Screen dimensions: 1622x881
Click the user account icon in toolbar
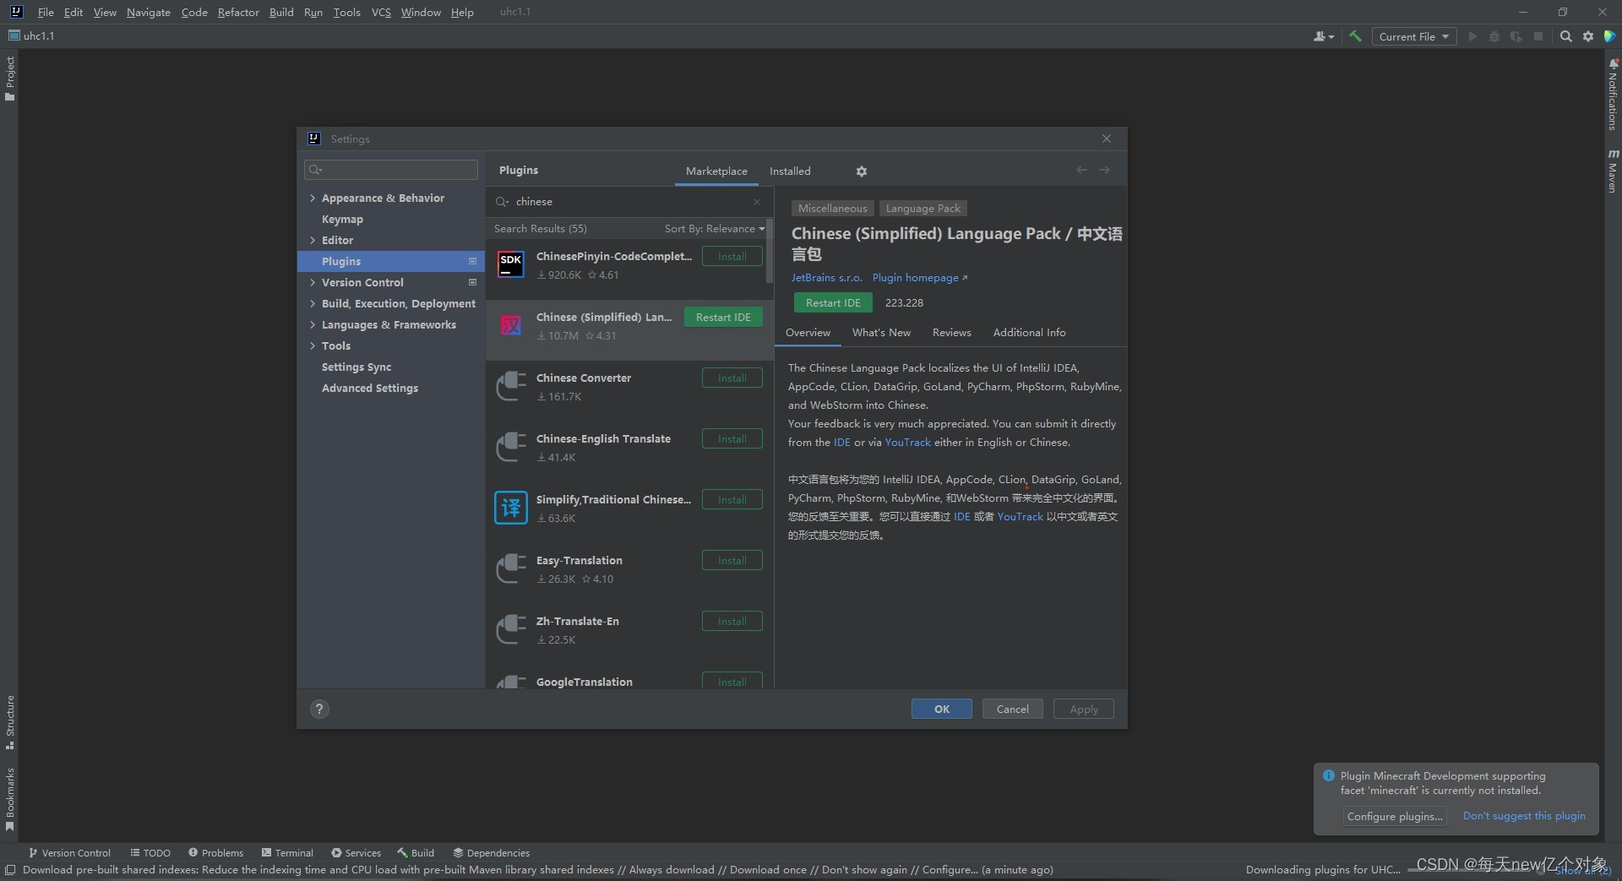click(1323, 36)
